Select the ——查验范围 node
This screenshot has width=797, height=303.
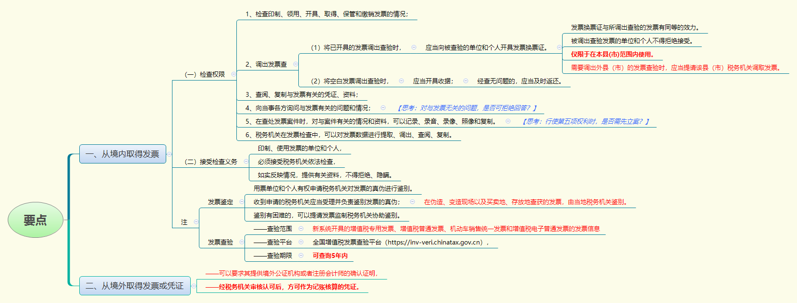[273, 229]
